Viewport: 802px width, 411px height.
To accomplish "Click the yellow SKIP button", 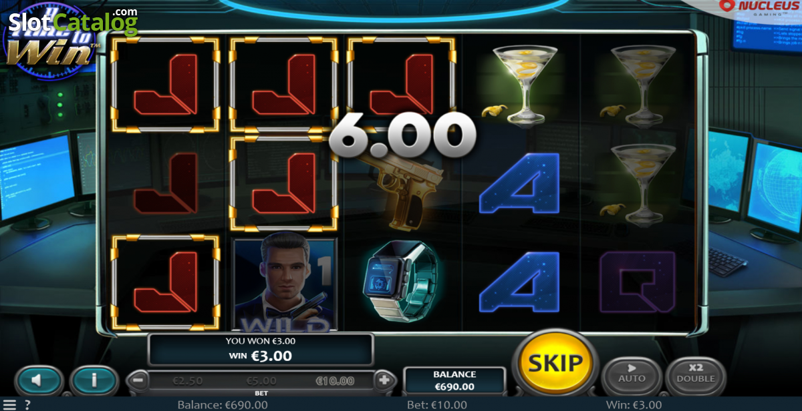I will (555, 363).
